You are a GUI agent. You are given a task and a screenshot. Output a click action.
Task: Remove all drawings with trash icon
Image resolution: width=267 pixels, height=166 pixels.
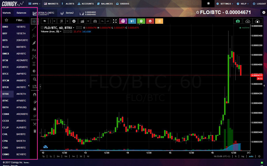coord(35,131)
